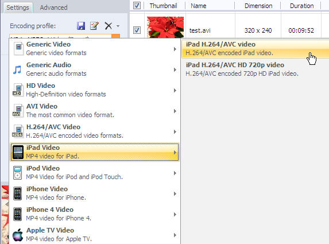Viewport: 329px width, 244px height.
Task: Choose the iPod Video device icon
Action: pyautogui.click(x=18, y=173)
